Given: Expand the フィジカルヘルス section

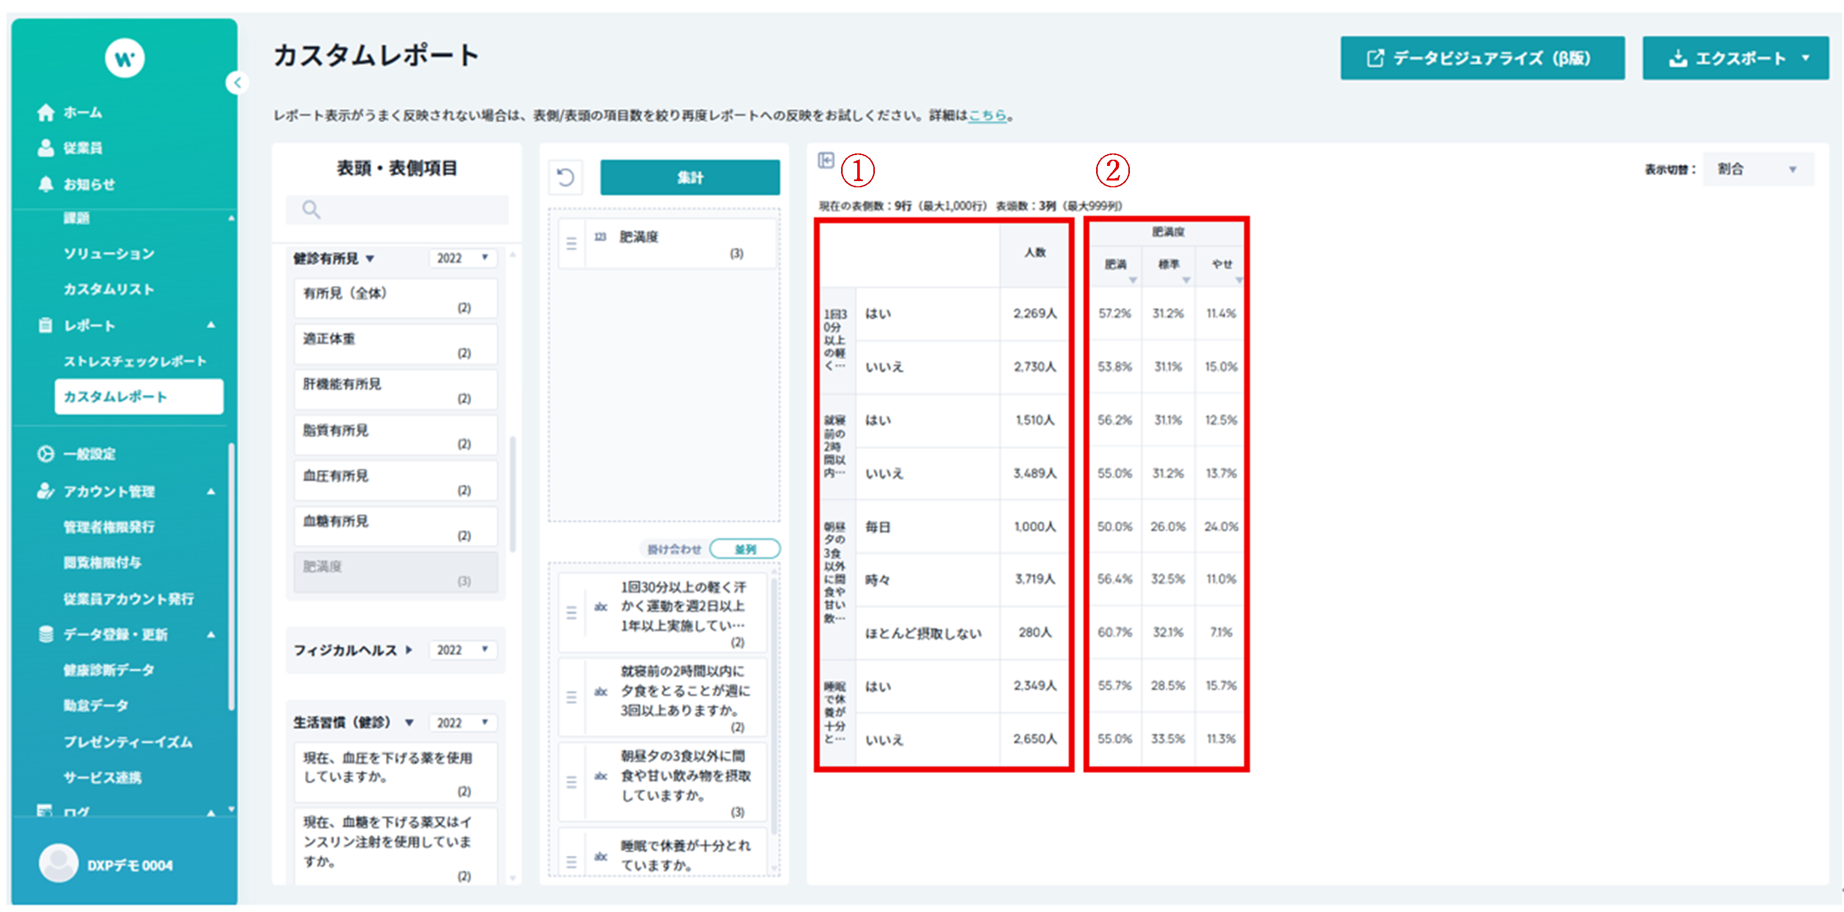Looking at the screenshot, I should [409, 650].
